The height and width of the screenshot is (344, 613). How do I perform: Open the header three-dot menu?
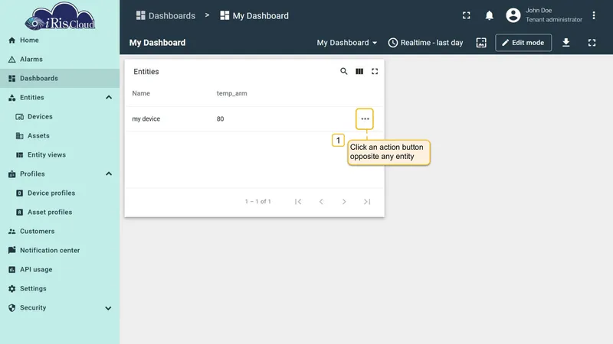tap(593, 15)
